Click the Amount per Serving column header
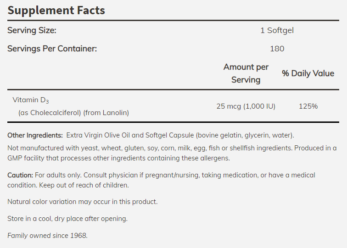 point(246,73)
